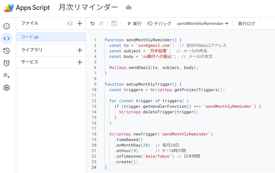Open the Overview info icon in sidebar
The image size is (275, 173).
(6, 26)
